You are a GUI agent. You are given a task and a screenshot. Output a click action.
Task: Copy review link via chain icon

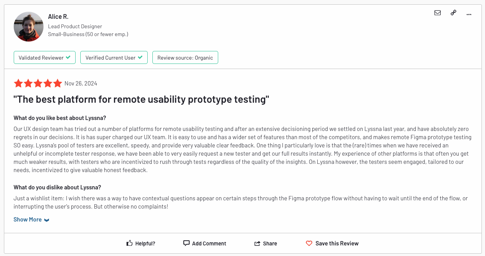click(x=453, y=13)
